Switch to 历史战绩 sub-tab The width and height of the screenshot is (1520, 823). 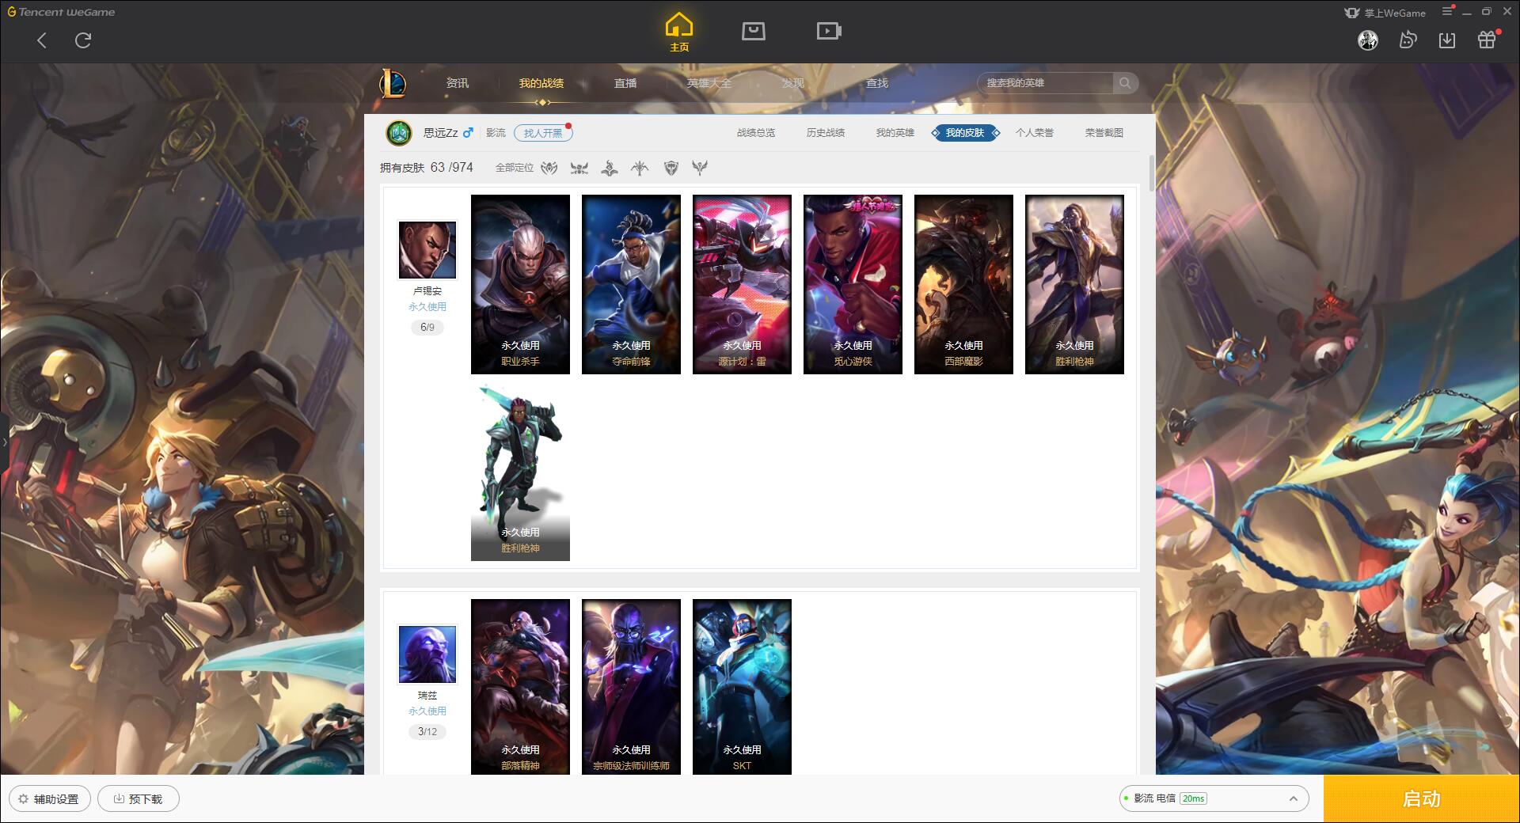826,133
